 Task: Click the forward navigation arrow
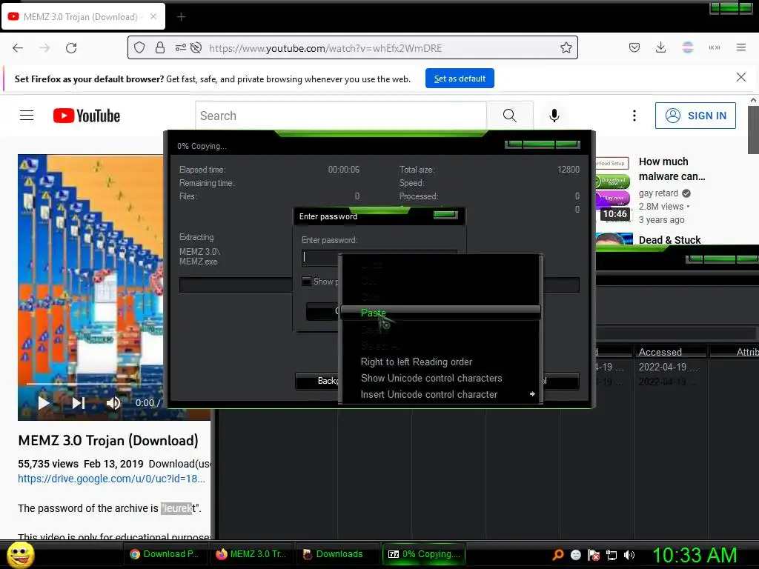[44, 48]
